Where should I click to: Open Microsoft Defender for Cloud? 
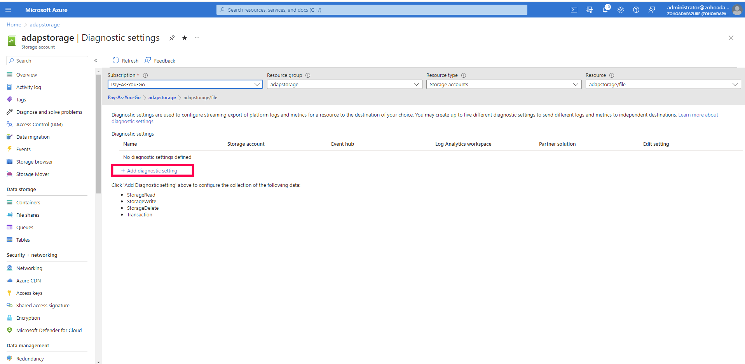coord(49,330)
